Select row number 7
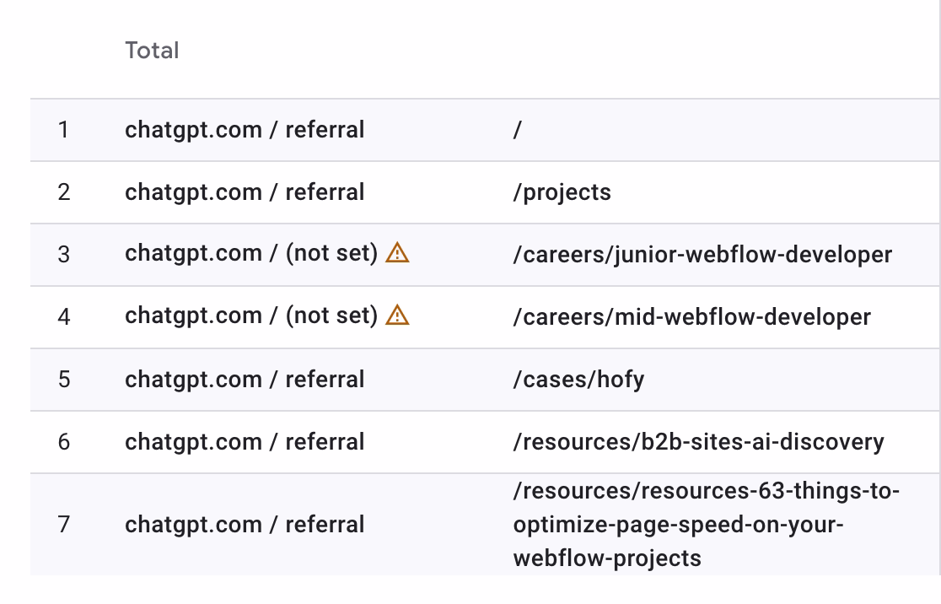This screenshot has height=604, width=941. tap(64, 525)
